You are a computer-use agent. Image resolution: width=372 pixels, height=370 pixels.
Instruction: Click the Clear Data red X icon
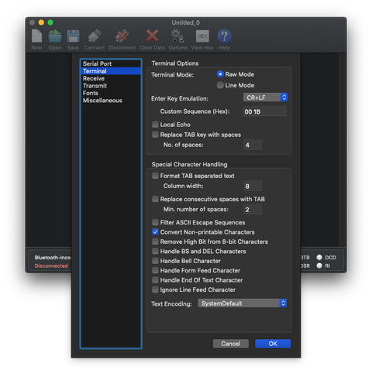152,36
